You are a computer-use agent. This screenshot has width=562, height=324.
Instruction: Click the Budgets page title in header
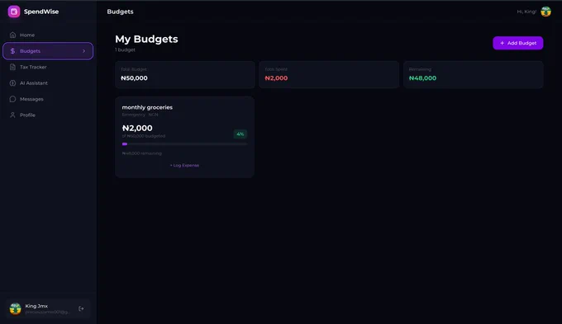(x=120, y=12)
